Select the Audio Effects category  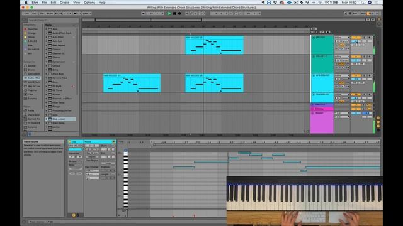click(32, 78)
